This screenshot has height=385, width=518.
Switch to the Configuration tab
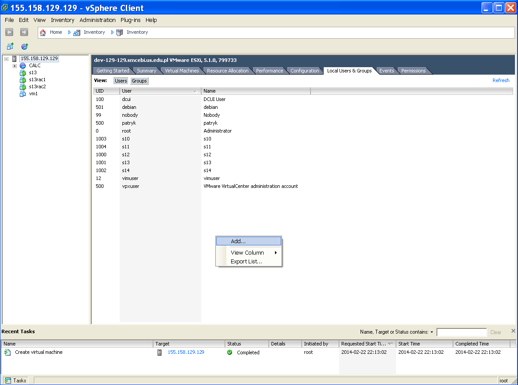point(304,71)
